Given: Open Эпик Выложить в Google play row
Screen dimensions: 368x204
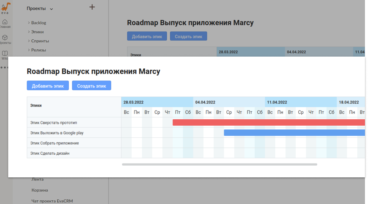Looking at the screenshot, I should pos(74,133).
